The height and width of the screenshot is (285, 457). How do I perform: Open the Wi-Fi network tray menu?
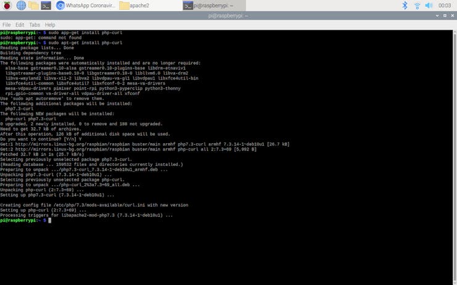[417, 6]
